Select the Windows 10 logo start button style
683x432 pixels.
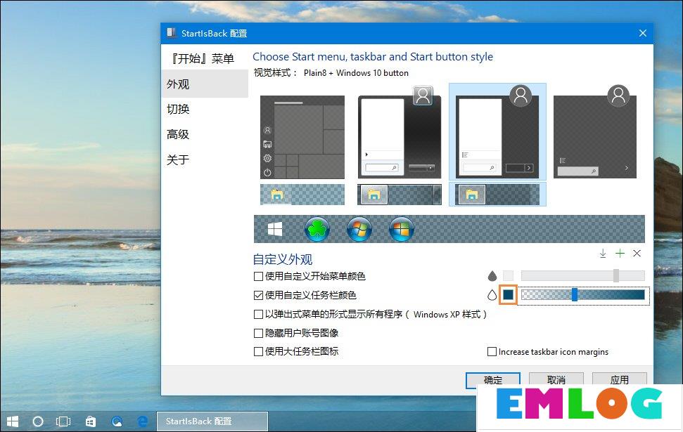pos(275,229)
